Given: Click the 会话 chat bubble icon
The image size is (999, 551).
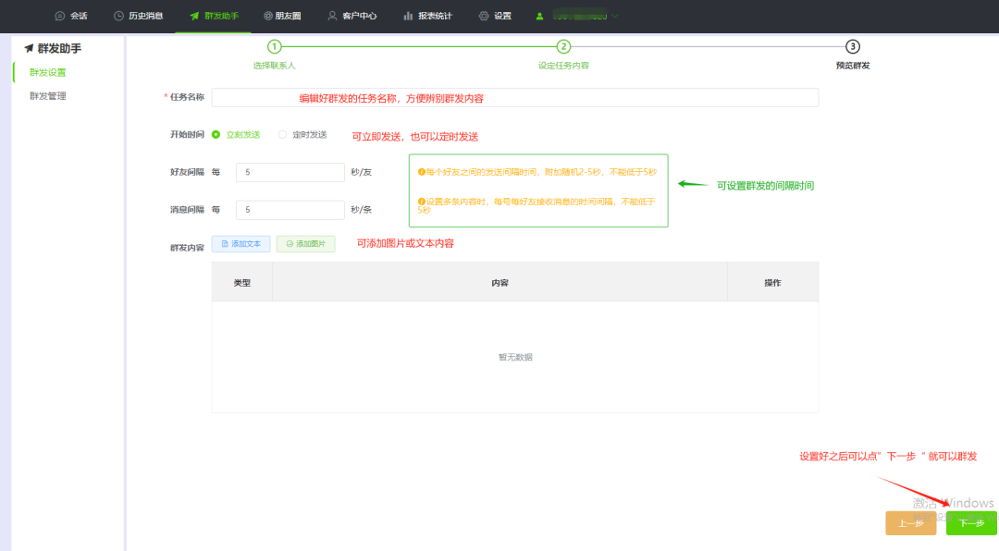Looking at the screenshot, I should click(x=60, y=16).
